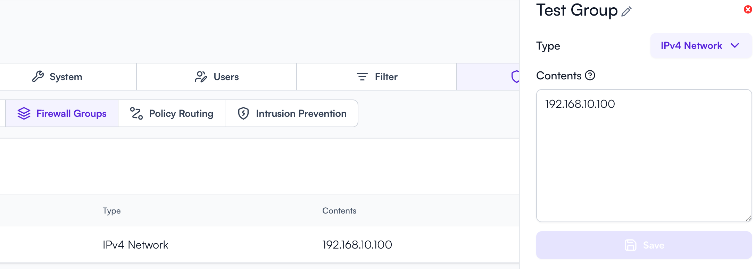Click the pencil icon beside Test Group
756x269 pixels.
coord(626,11)
